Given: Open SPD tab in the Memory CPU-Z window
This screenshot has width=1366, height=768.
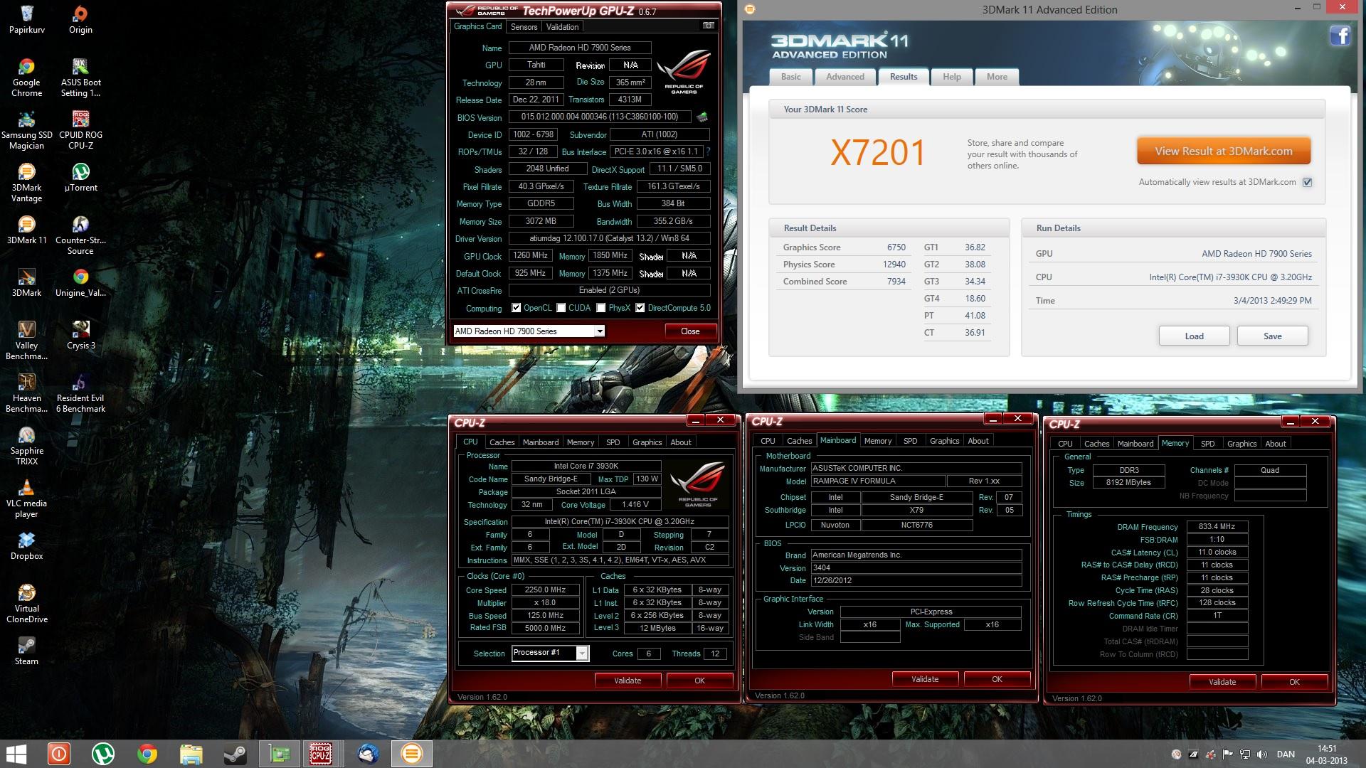Looking at the screenshot, I should tap(1207, 444).
